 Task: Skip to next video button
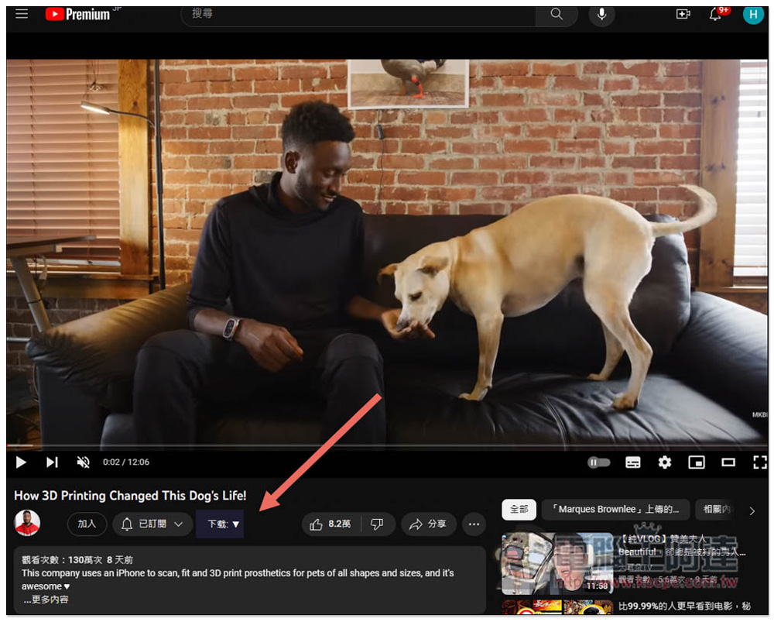click(x=52, y=462)
